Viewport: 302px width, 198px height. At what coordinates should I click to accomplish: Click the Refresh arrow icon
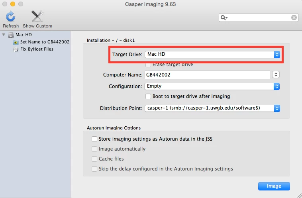point(11,16)
